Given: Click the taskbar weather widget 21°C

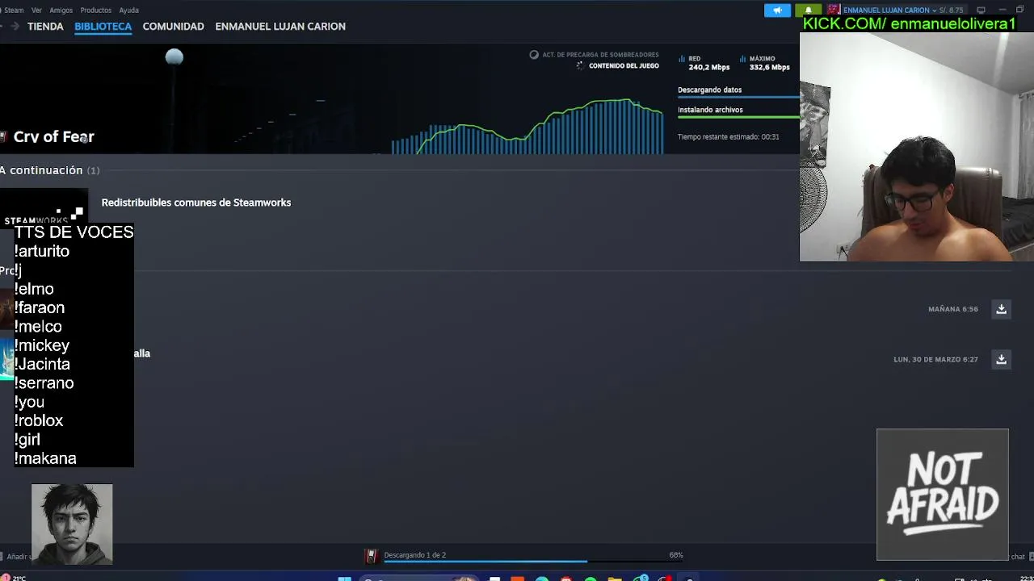Looking at the screenshot, I should [x=14, y=578].
